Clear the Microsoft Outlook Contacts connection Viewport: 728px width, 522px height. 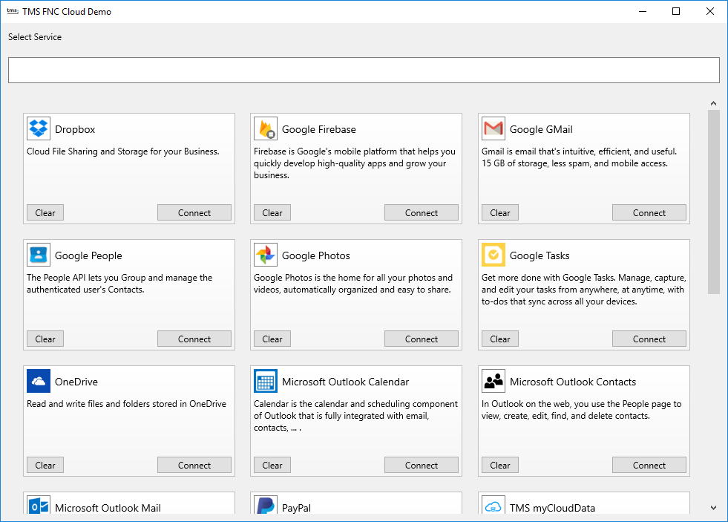click(500, 466)
